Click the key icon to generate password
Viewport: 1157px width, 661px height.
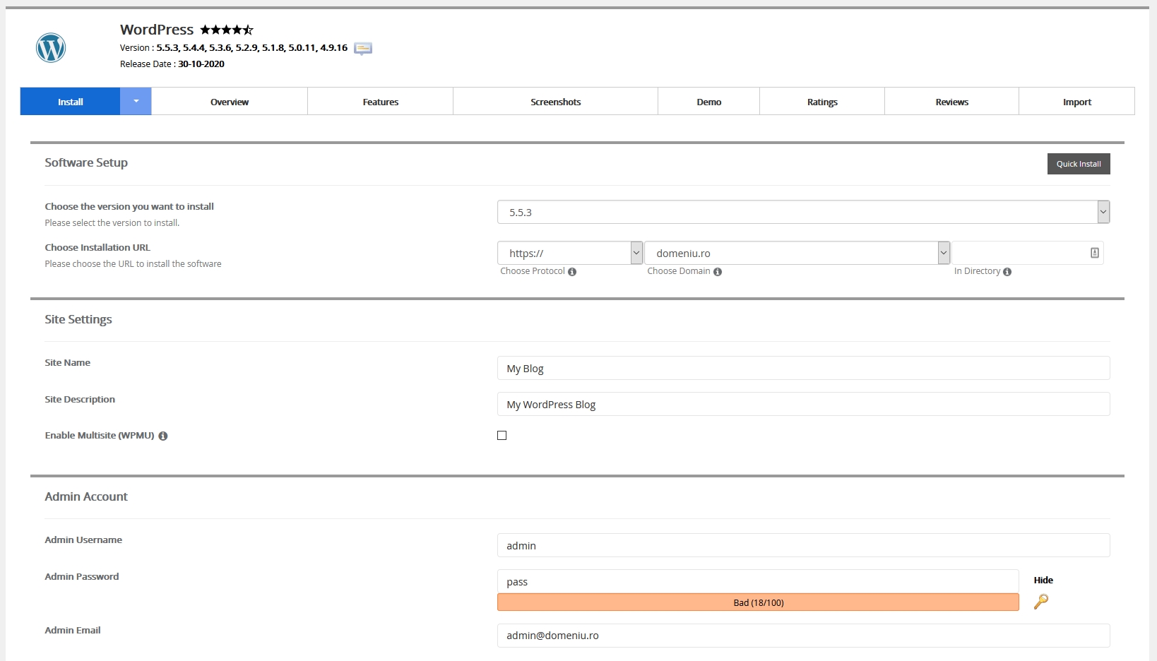coord(1041,602)
